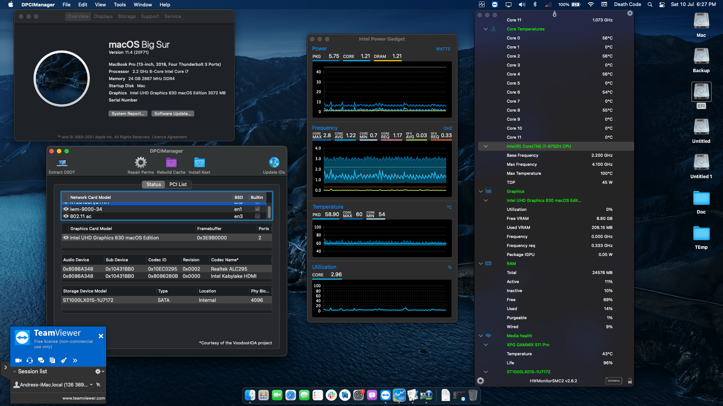Click the Repair Perms gear icon

[141, 162]
